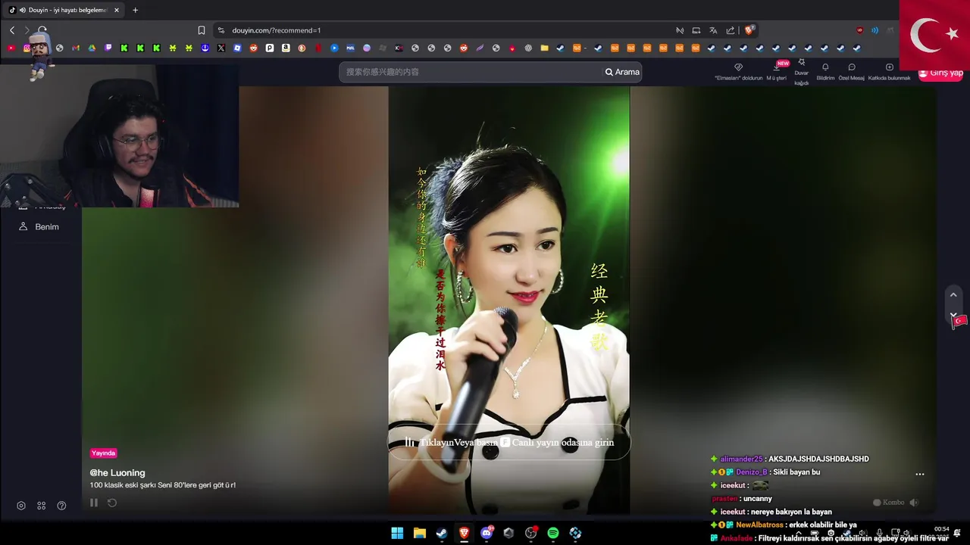Open the apps grid icon at sidebar bottom
970x545 pixels.
pos(42,506)
